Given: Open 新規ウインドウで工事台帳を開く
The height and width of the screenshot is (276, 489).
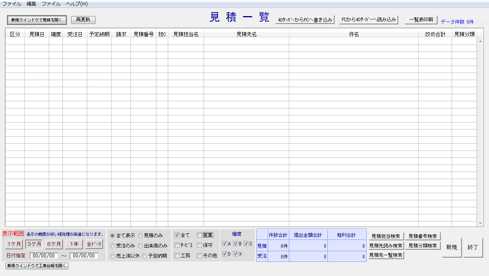Looking at the screenshot, I should click(x=37, y=266).
